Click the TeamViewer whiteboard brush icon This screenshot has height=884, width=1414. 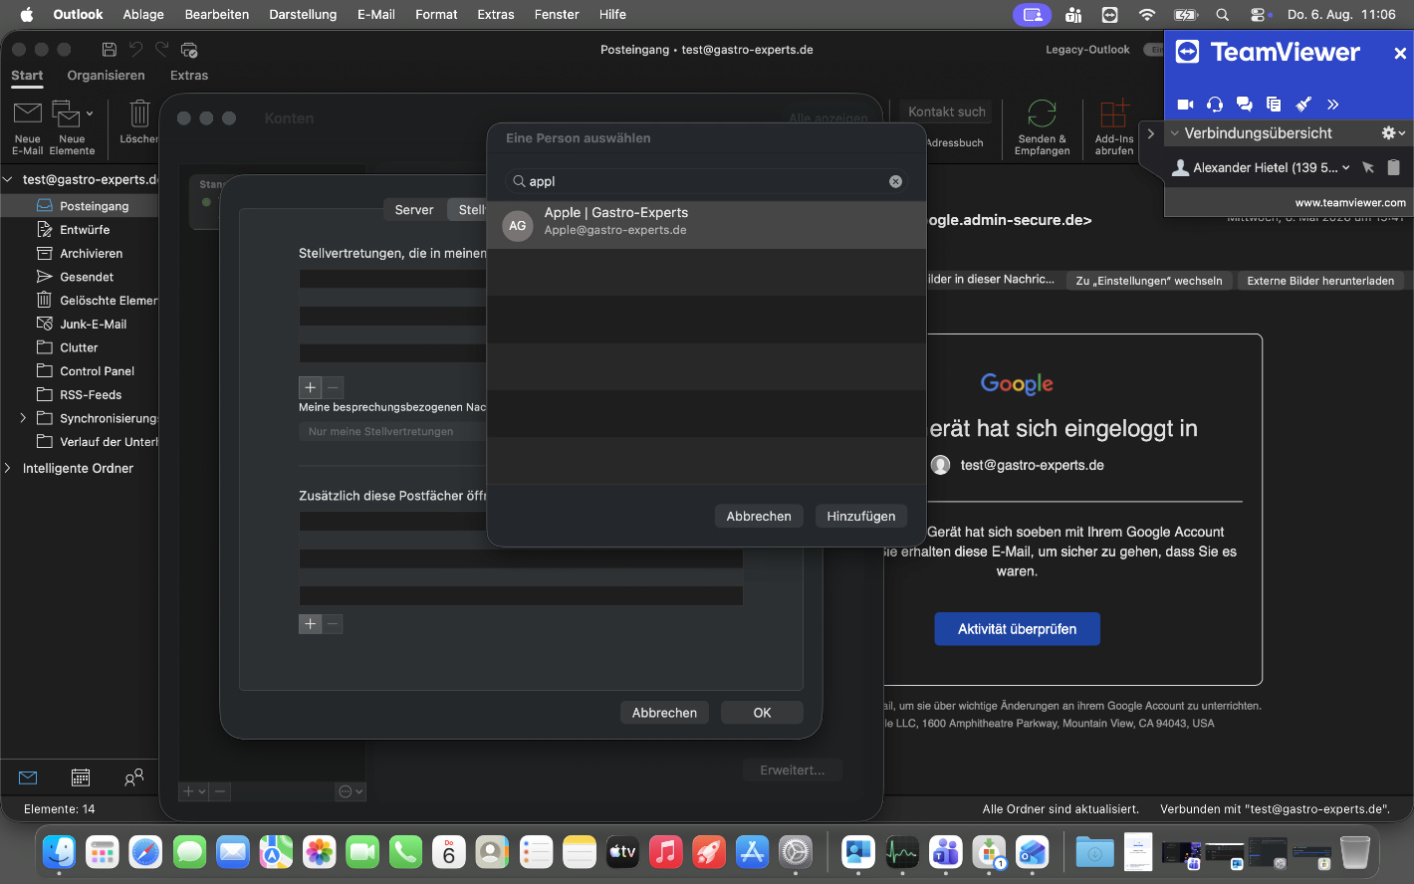(1303, 105)
